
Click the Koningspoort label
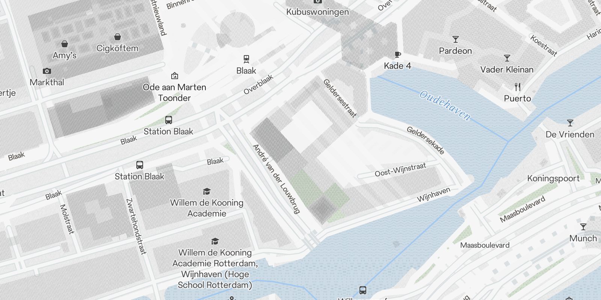click(x=553, y=178)
